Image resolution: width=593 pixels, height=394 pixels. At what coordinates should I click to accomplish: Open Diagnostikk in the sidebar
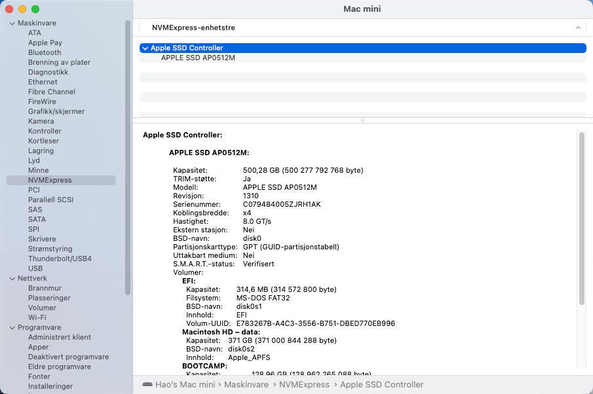[48, 72]
